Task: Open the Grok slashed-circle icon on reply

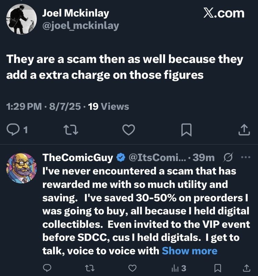Action: tap(228, 157)
